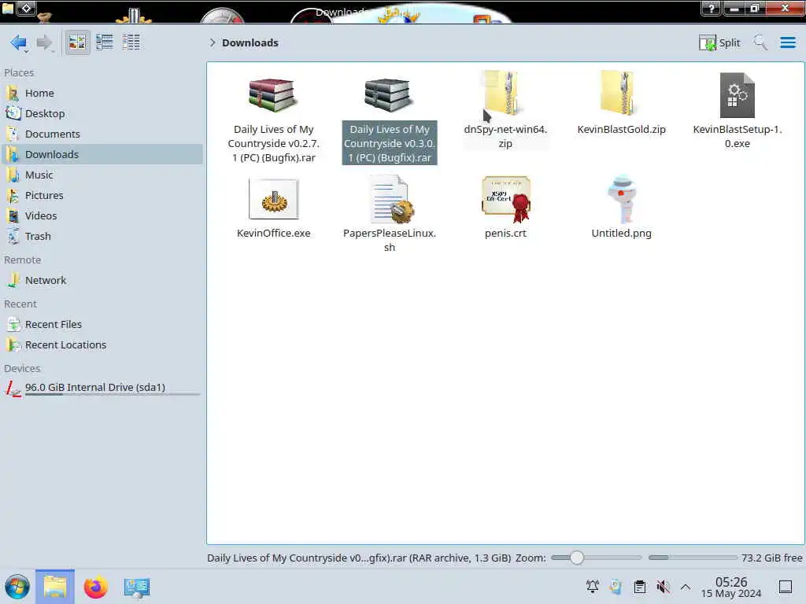This screenshot has width=806, height=604.
Task: Select Downloads in Places sidebar
Action: pyautogui.click(x=102, y=155)
